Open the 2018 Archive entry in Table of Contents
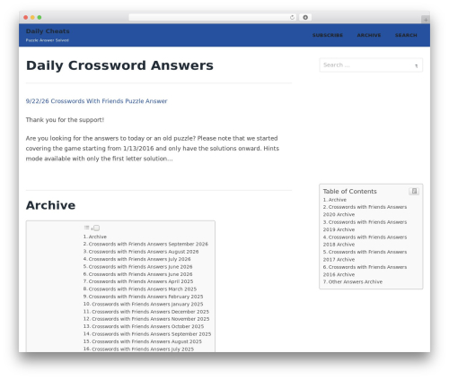This screenshot has height=379, width=449. pos(365,241)
